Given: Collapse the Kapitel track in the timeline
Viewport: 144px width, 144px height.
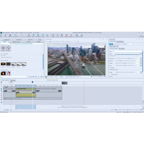Looking at the screenshot, I should 4,87.
